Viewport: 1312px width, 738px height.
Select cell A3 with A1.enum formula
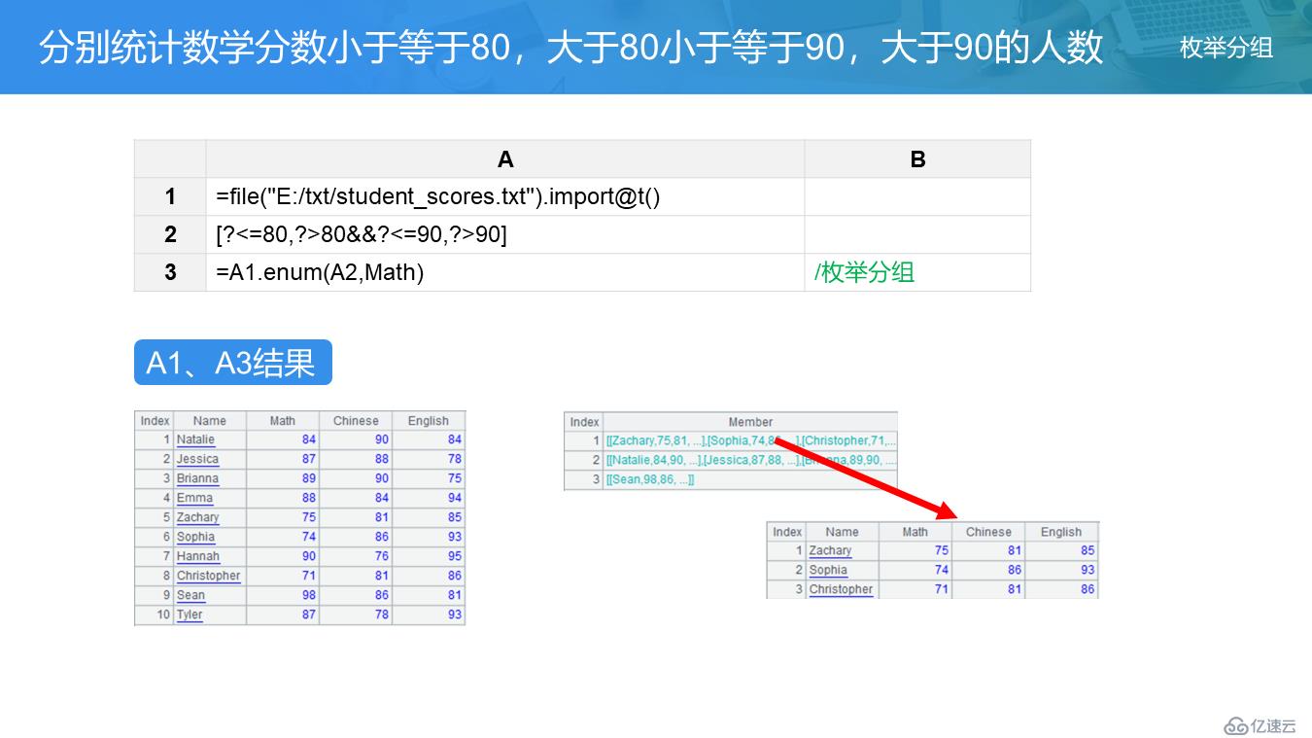(x=505, y=272)
